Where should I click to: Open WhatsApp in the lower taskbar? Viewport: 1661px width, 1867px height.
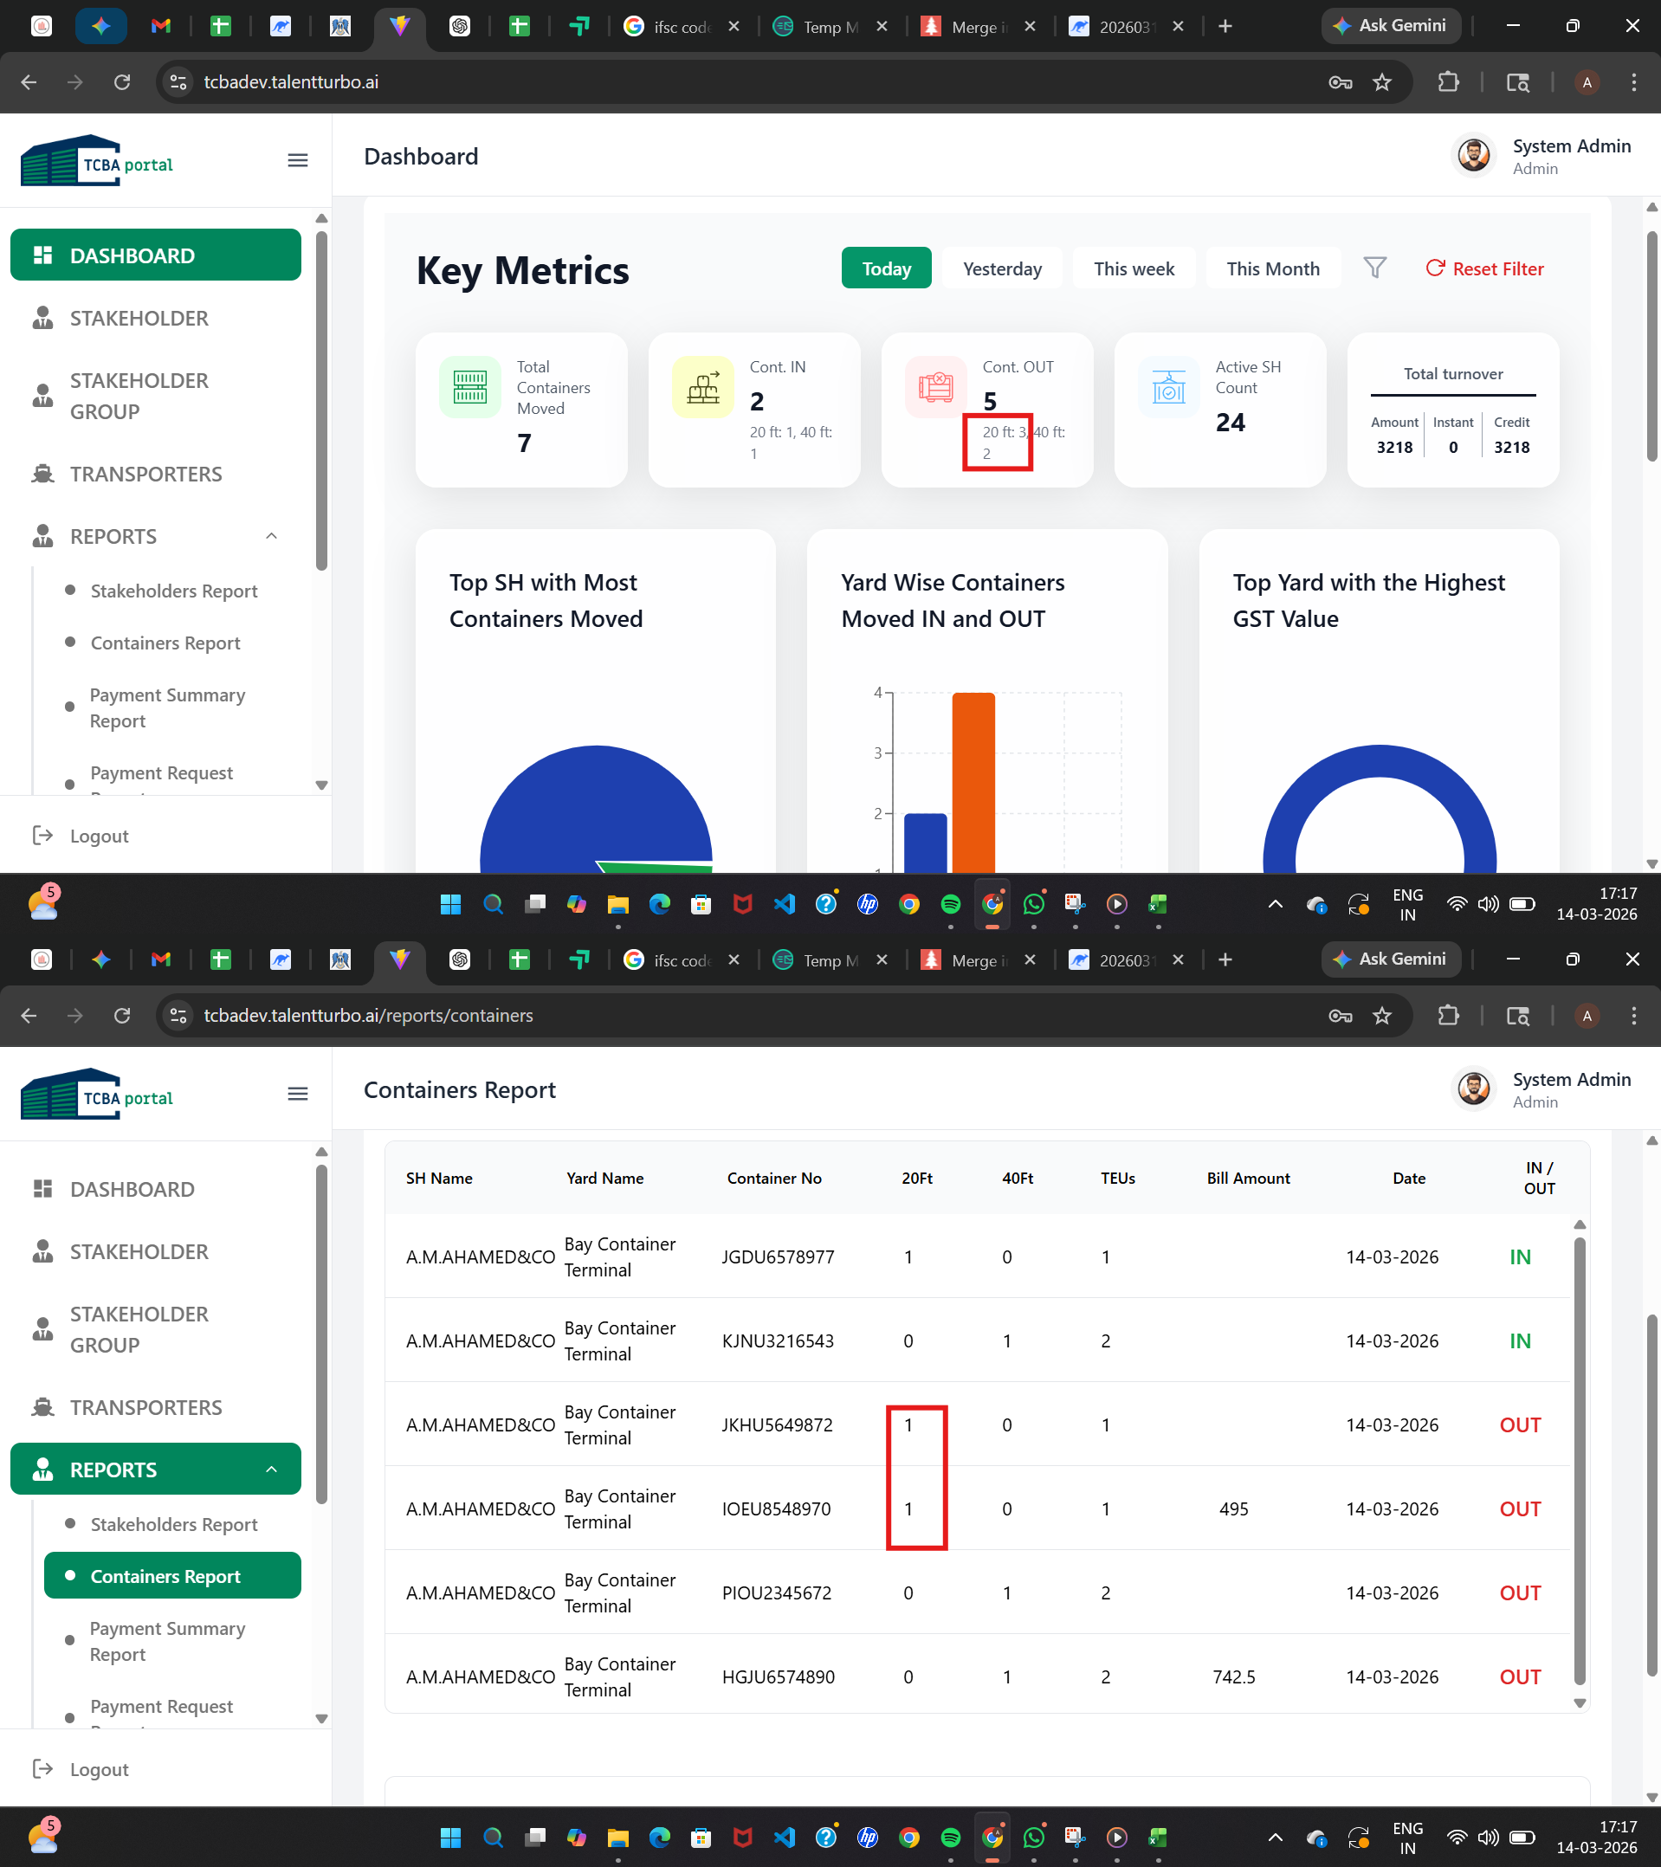(1033, 1838)
